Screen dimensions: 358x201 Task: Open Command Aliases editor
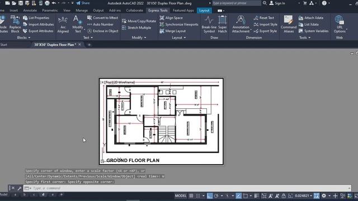[x=289, y=24]
